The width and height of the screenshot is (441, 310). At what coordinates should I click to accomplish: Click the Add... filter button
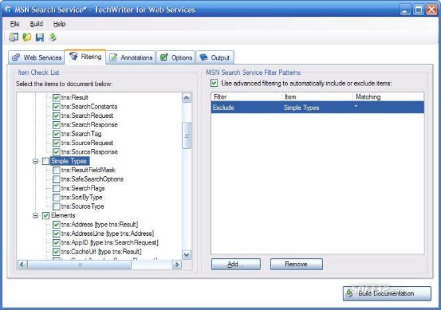[x=235, y=264]
